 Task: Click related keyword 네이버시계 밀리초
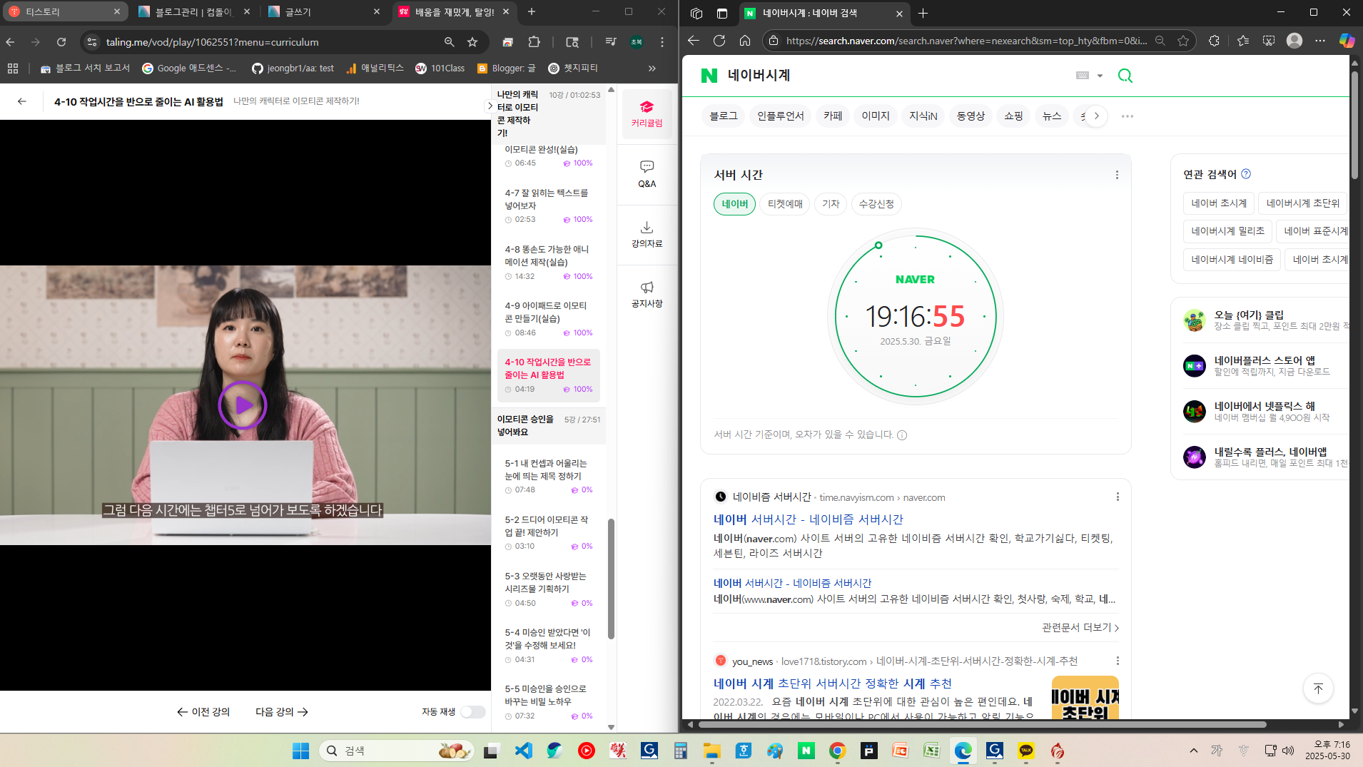coord(1227,231)
